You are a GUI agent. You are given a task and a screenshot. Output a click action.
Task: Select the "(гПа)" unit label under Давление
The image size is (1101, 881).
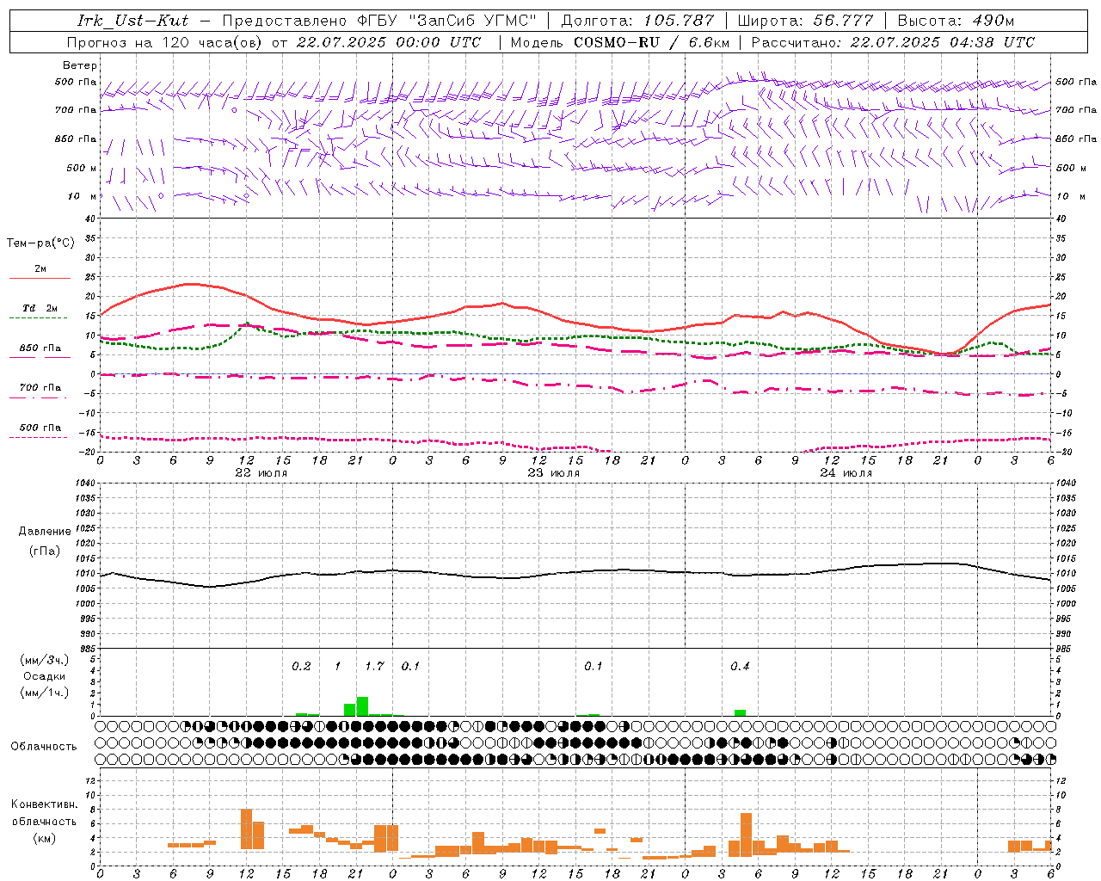click(x=45, y=551)
